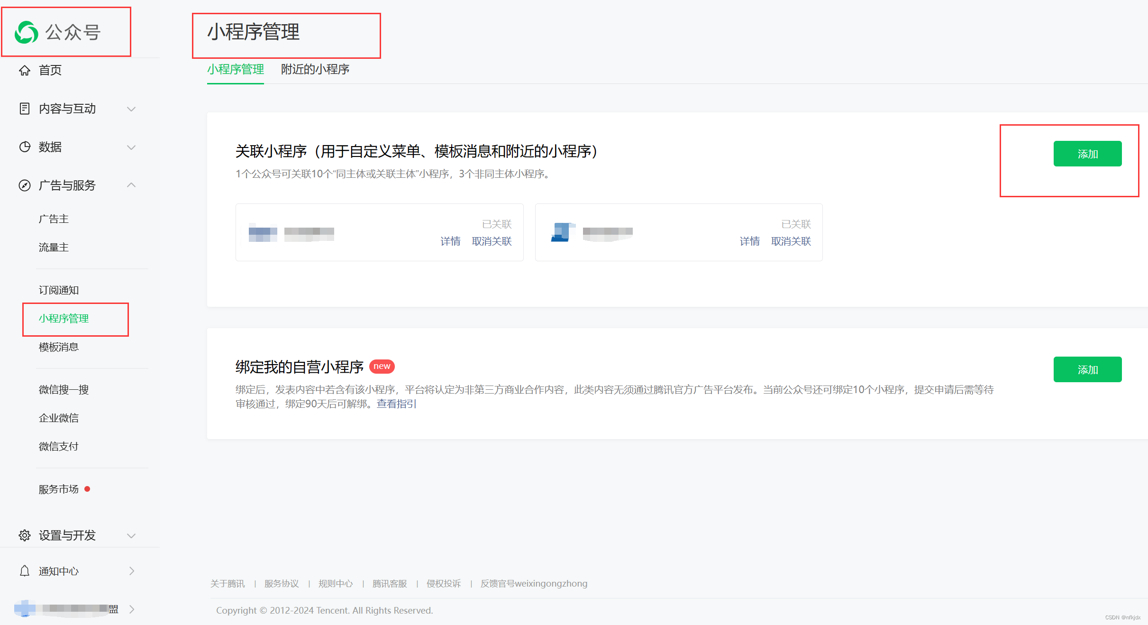Image resolution: width=1148 pixels, height=625 pixels.
Task: Click 取消关联 on the first mini program
Action: (x=492, y=241)
